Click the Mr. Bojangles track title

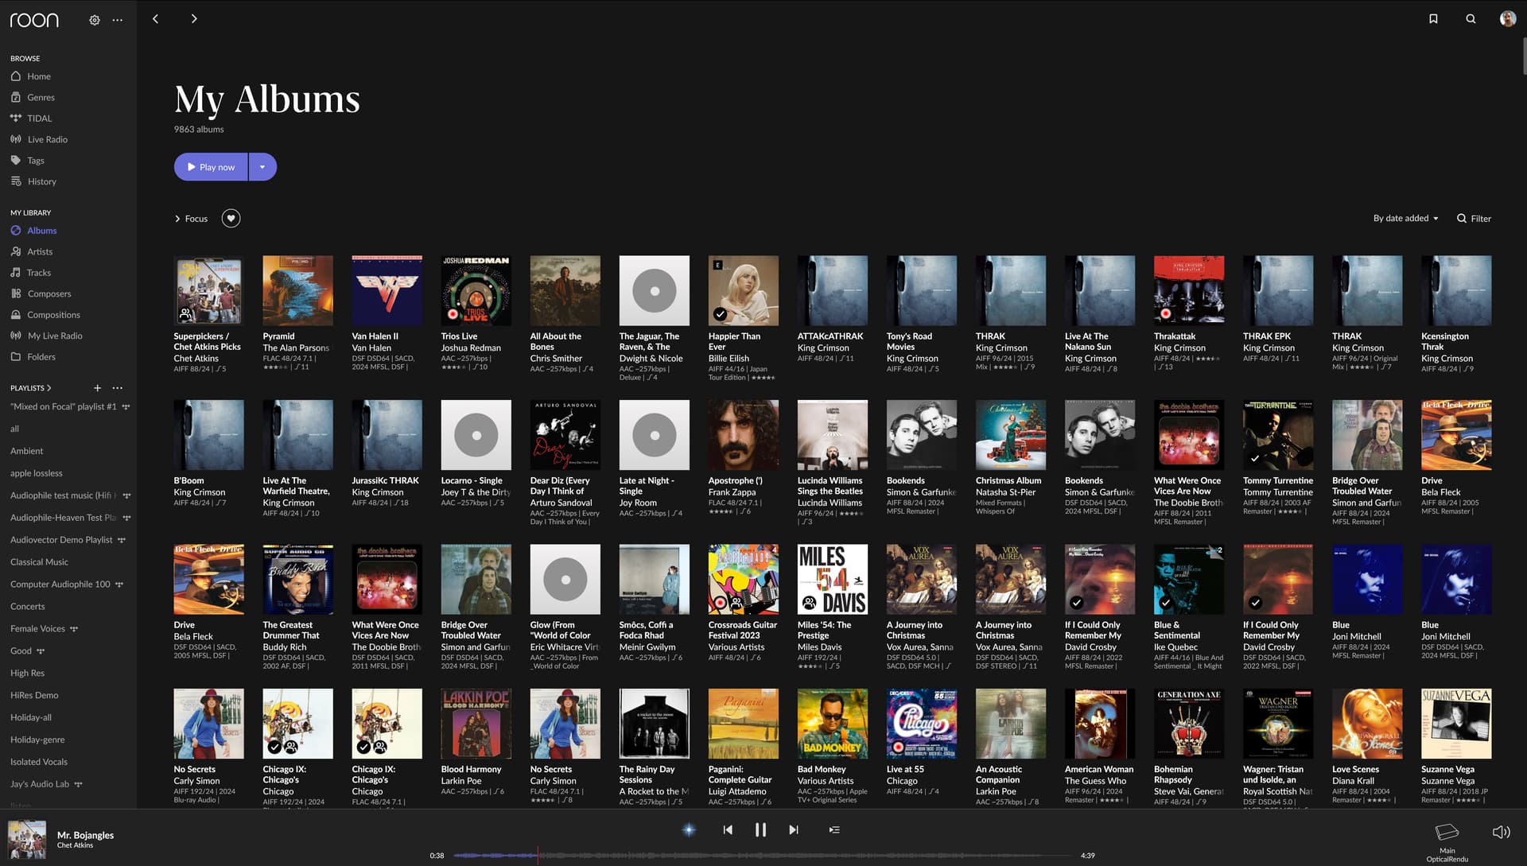click(85, 835)
